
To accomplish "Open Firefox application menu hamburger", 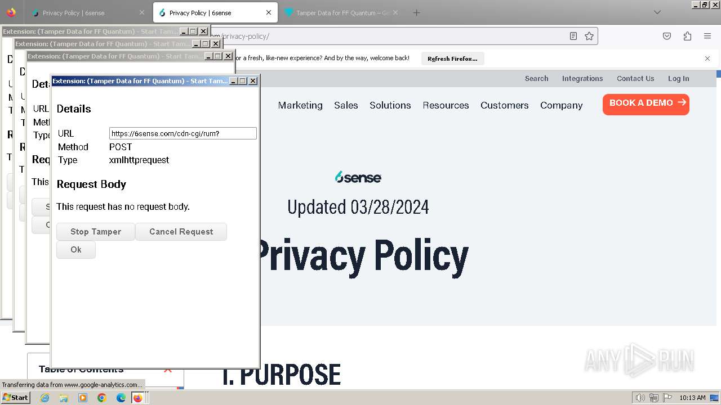I will 707,36.
